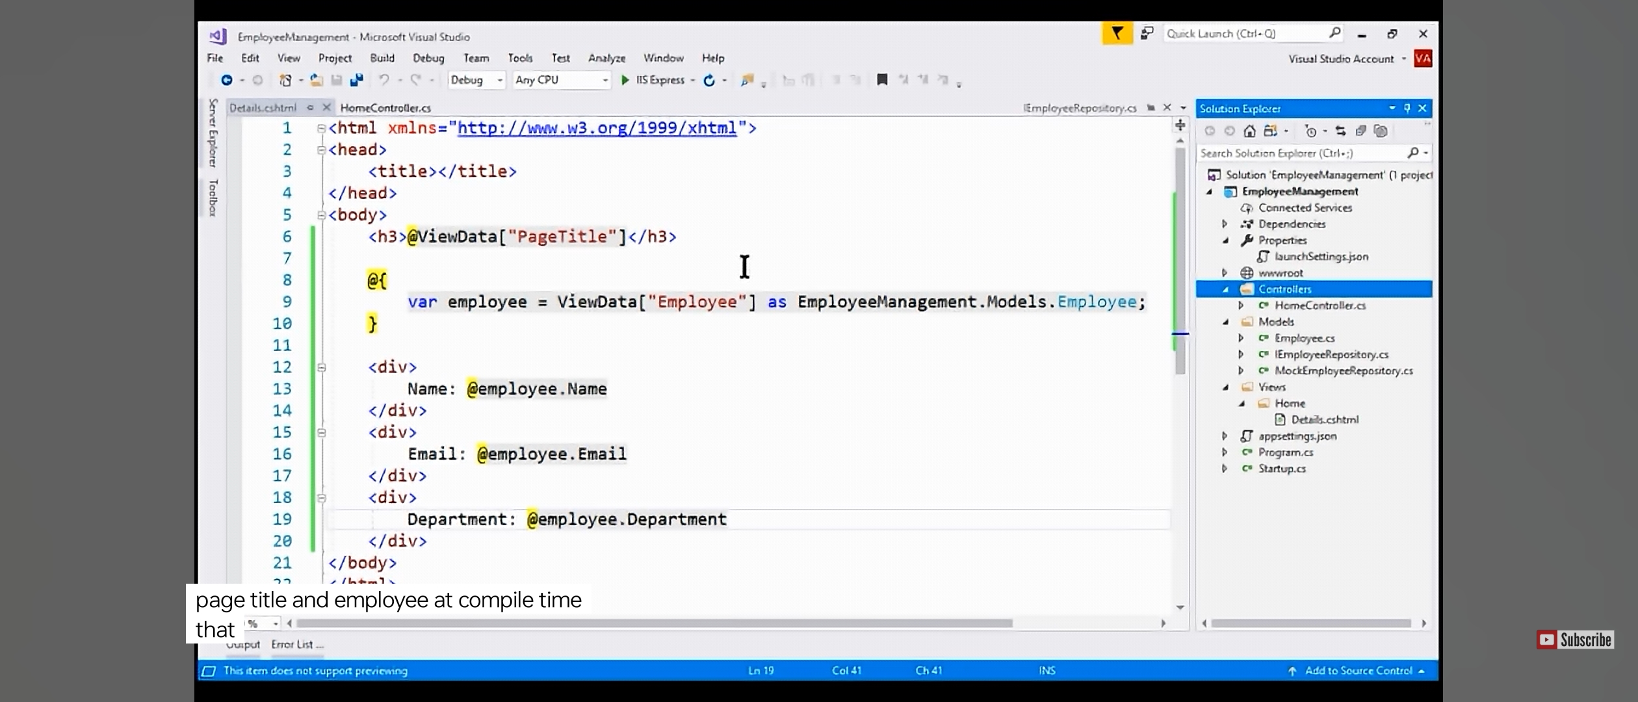The height and width of the screenshot is (702, 1638).
Task: Click the w3.org xhtml namespace link
Action: click(x=597, y=128)
